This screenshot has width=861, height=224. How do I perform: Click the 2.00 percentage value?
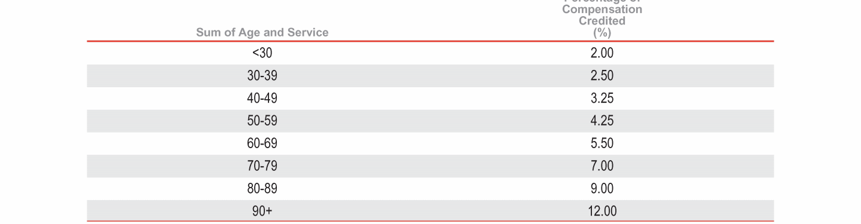[602, 53]
